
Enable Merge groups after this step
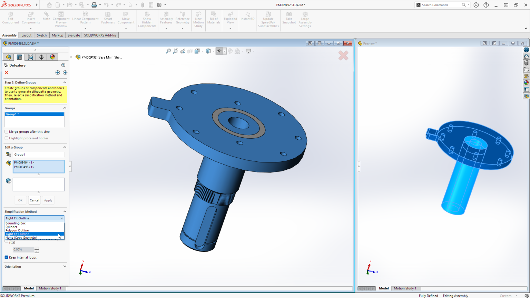(6, 131)
